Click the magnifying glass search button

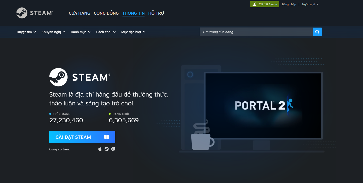coord(317,32)
